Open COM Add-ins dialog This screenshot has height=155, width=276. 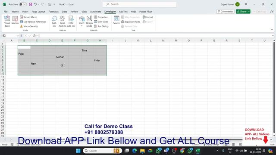71,21
